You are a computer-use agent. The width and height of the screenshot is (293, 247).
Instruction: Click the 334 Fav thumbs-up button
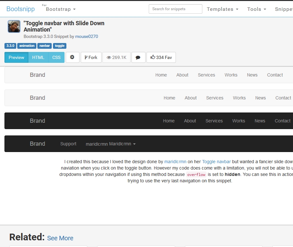pyautogui.click(x=161, y=57)
